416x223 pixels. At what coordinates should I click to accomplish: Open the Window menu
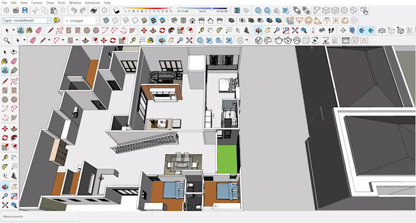[75, 2]
